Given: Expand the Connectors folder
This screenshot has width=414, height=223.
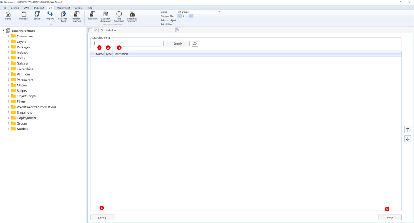Looking at the screenshot, I should tap(9, 36).
